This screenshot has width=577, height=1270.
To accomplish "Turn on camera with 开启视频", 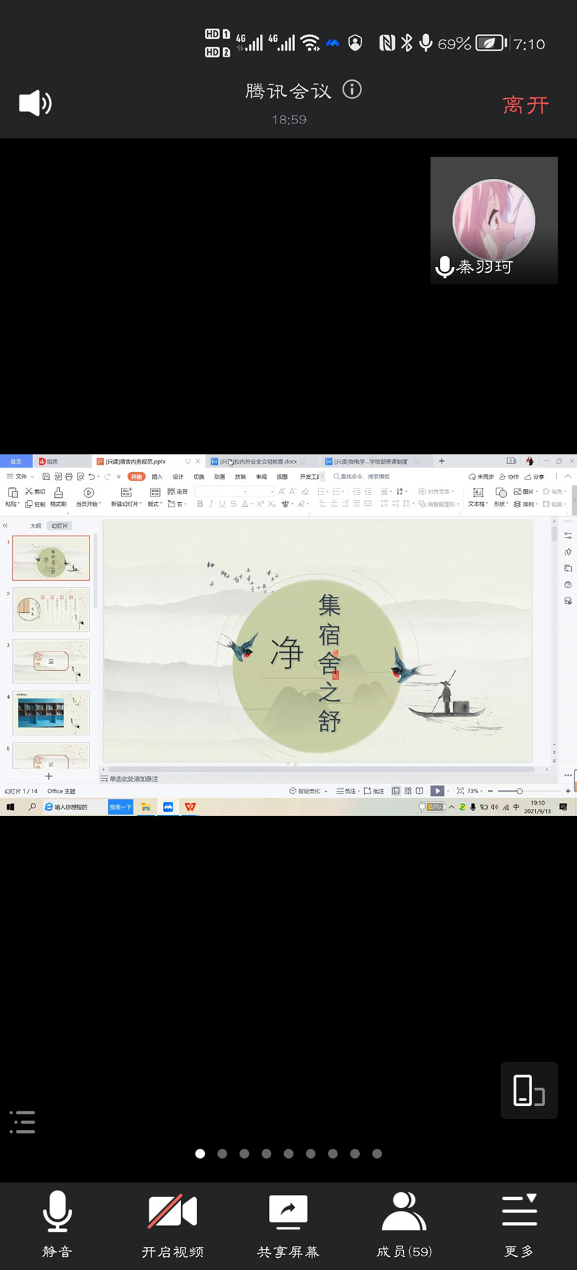I will [x=172, y=1224].
